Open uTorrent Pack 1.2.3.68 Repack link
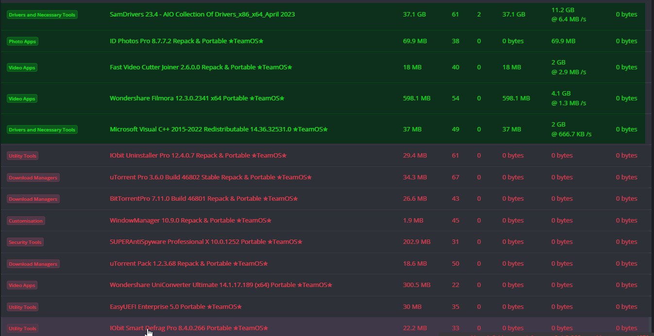Screen dimensions: 654x336 click(189, 264)
